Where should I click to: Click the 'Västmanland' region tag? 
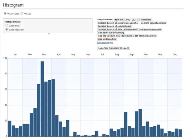[145, 19]
